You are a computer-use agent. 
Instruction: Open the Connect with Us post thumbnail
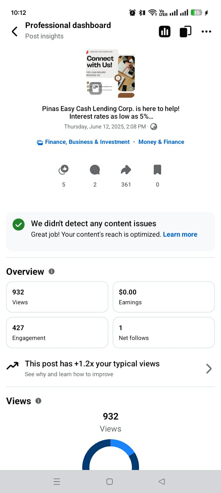tap(110, 73)
